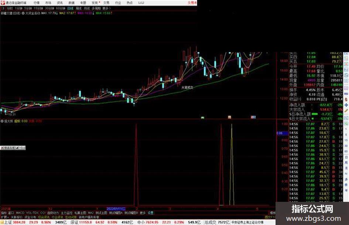The image size is (349, 225).
Task: Click 周 period shortcut in right sidebar
Action: (346, 163)
